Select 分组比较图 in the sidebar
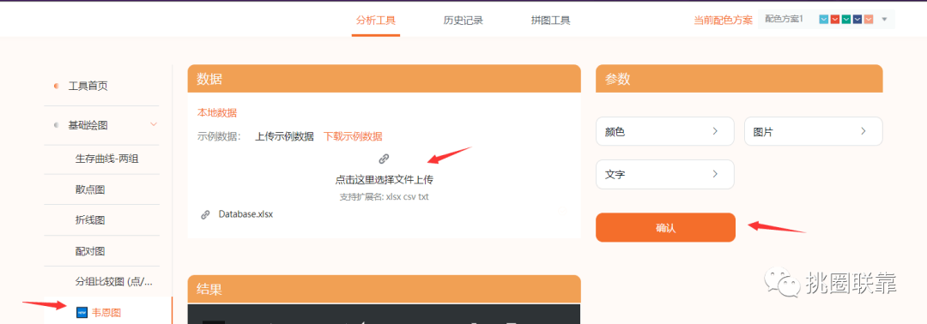The width and height of the screenshot is (927, 324). (x=114, y=281)
